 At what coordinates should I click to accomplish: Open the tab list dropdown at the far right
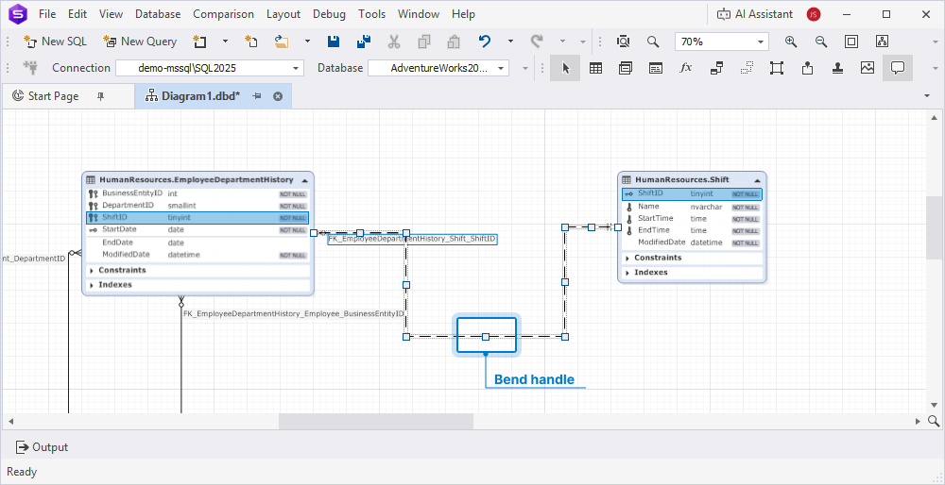tap(927, 95)
